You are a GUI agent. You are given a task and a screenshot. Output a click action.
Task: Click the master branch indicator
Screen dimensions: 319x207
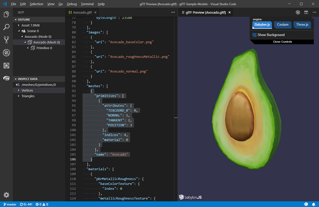click(x=10, y=204)
